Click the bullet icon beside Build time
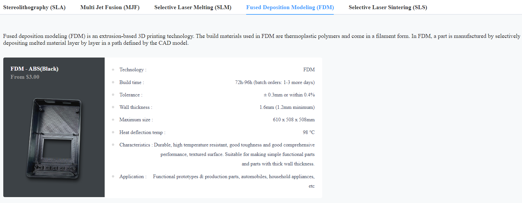The height and width of the screenshot is (203, 522). [x=113, y=82]
